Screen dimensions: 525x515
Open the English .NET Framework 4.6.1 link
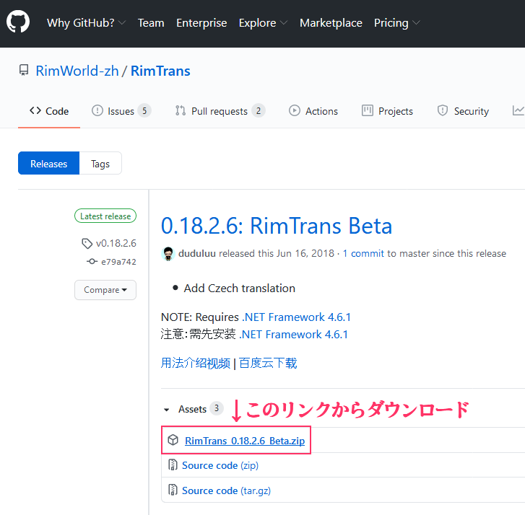coord(296,317)
